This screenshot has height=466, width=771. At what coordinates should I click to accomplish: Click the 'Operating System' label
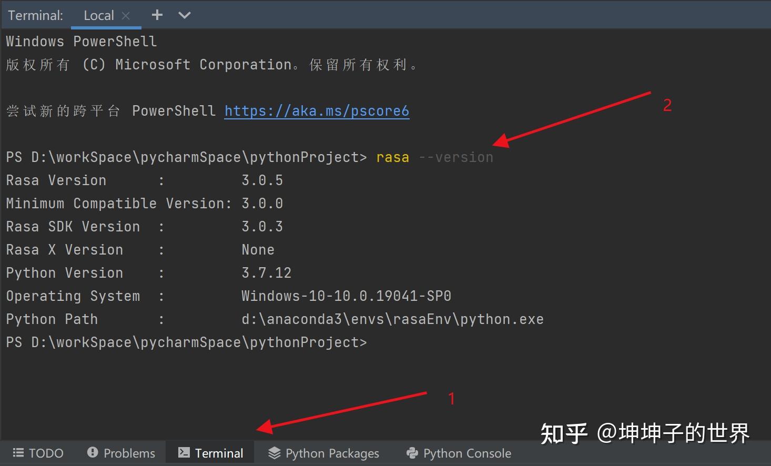click(x=73, y=296)
